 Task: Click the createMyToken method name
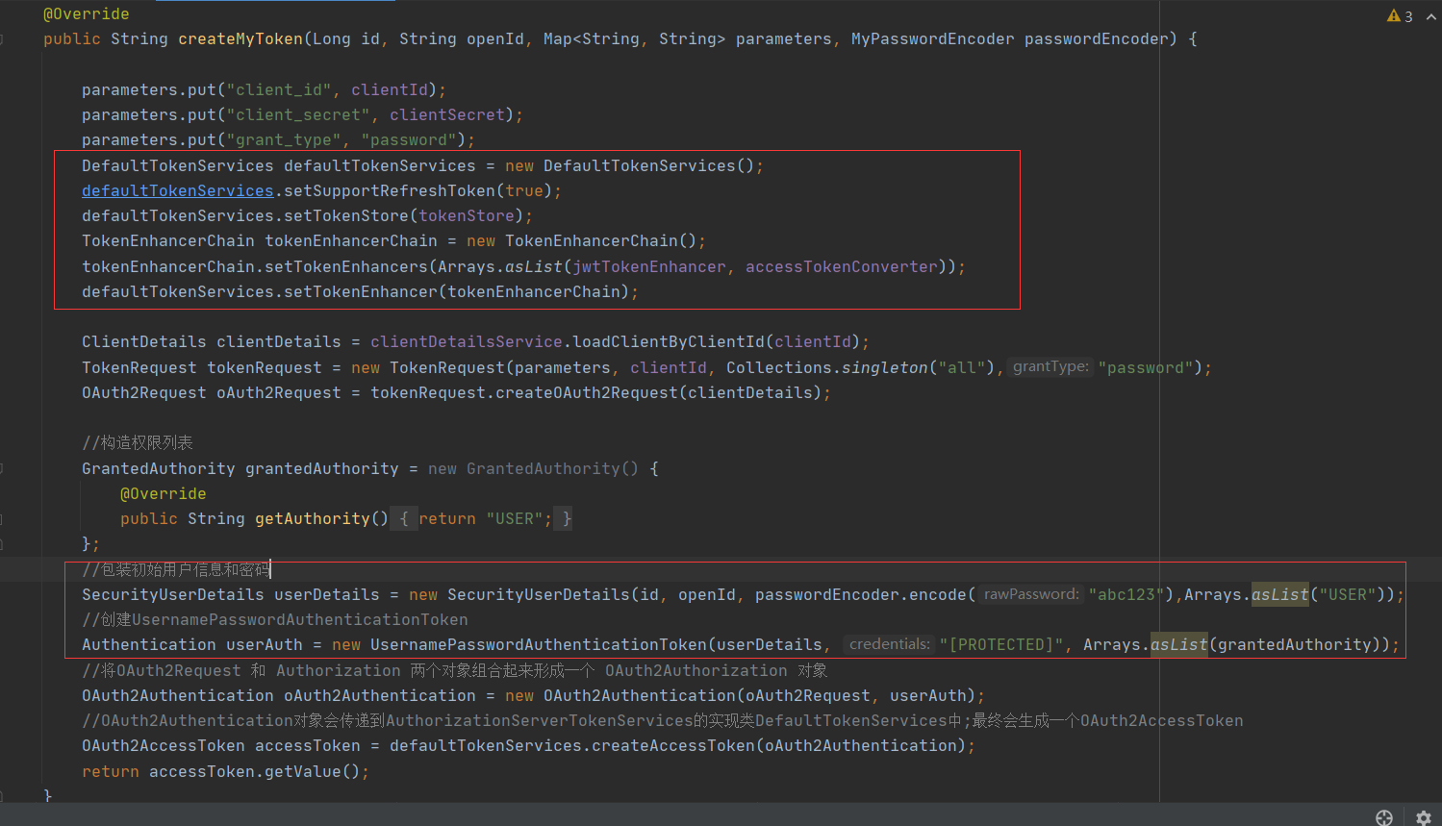240,38
